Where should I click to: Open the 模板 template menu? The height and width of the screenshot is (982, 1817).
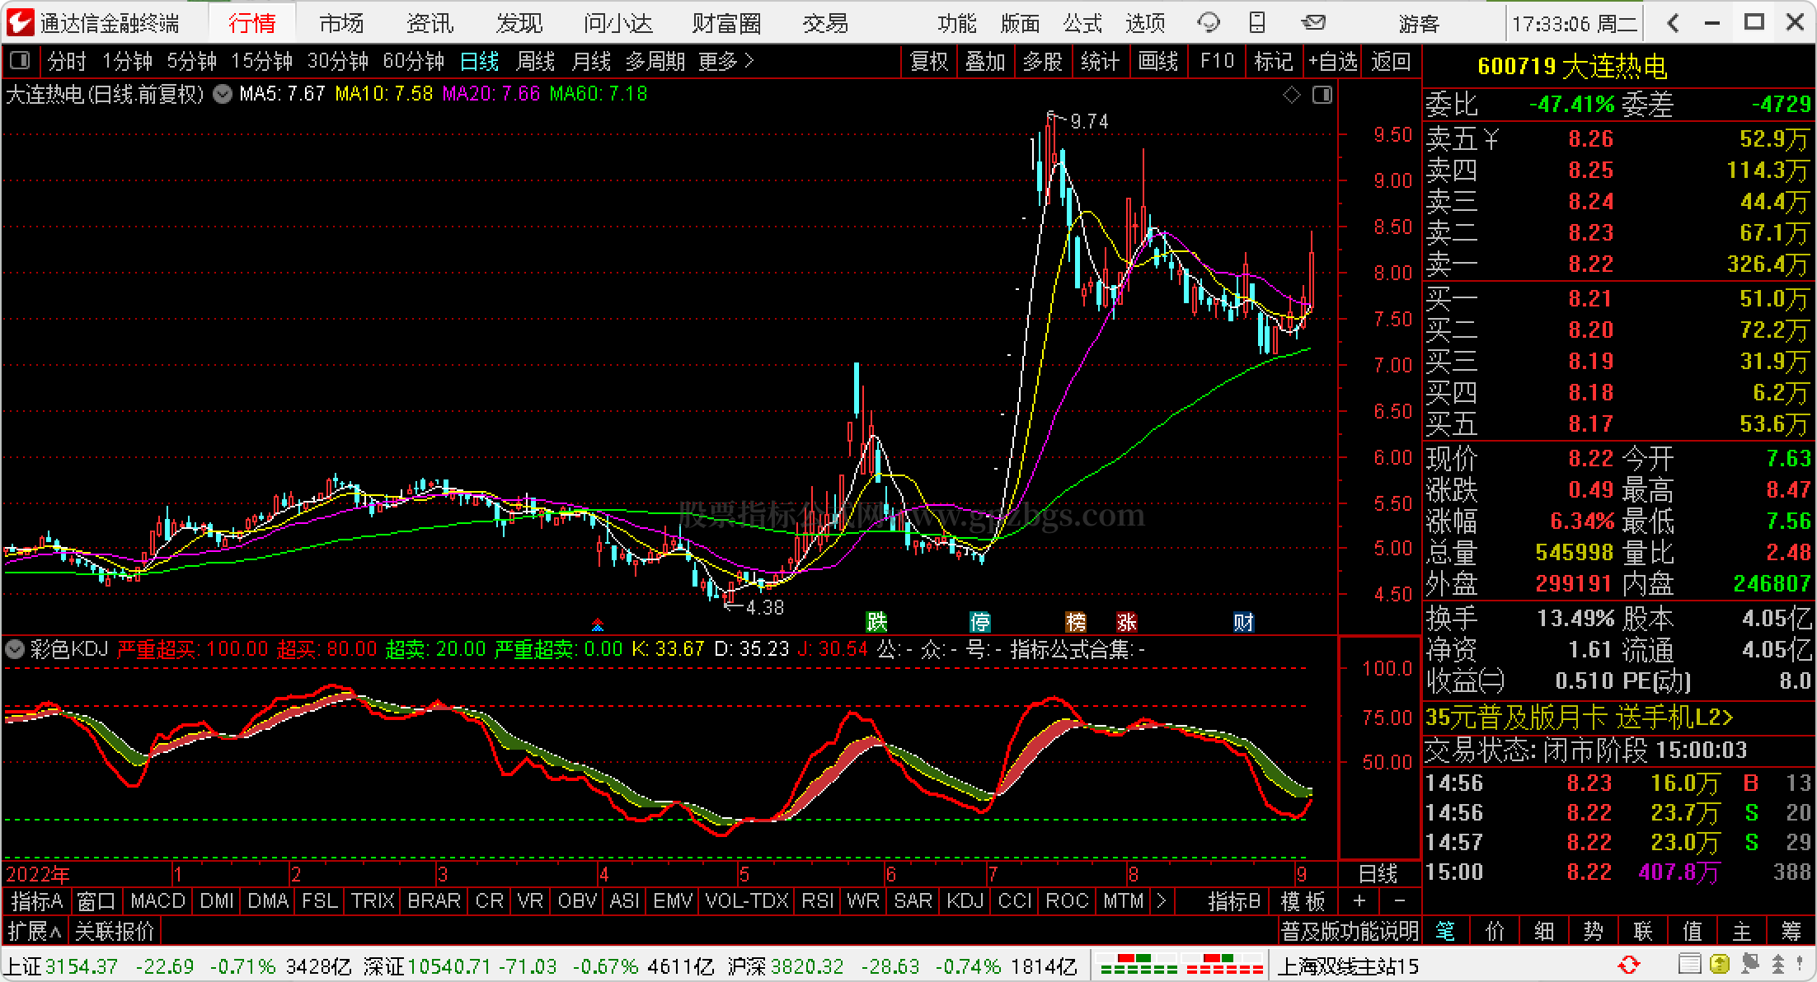coord(1303,901)
